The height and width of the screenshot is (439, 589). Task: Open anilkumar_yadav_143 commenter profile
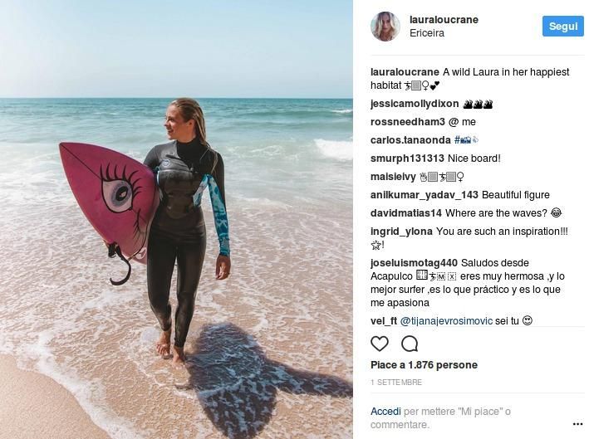coord(424,195)
